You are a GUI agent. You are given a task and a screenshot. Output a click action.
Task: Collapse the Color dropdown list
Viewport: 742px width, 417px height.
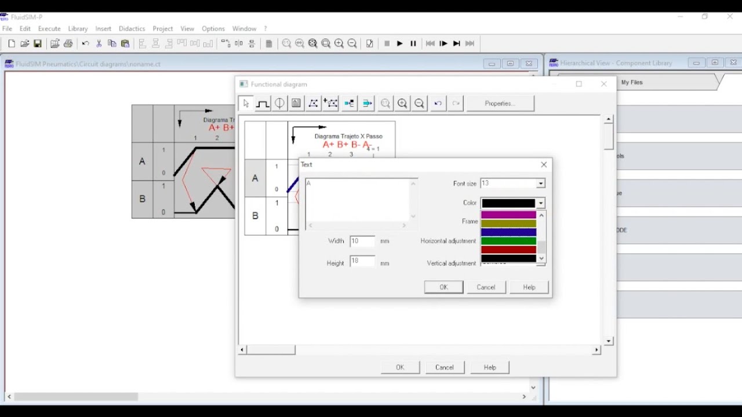click(540, 203)
